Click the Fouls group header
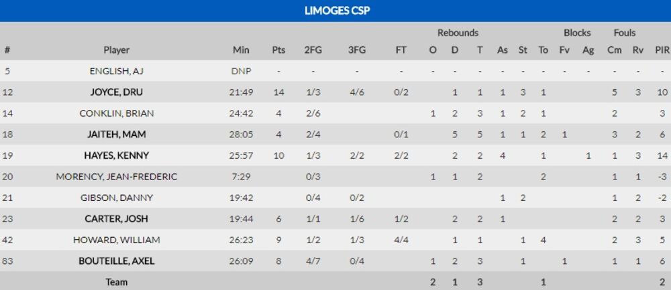Image resolution: width=671 pixels, height=290 pixels. (x=624, y=33)
